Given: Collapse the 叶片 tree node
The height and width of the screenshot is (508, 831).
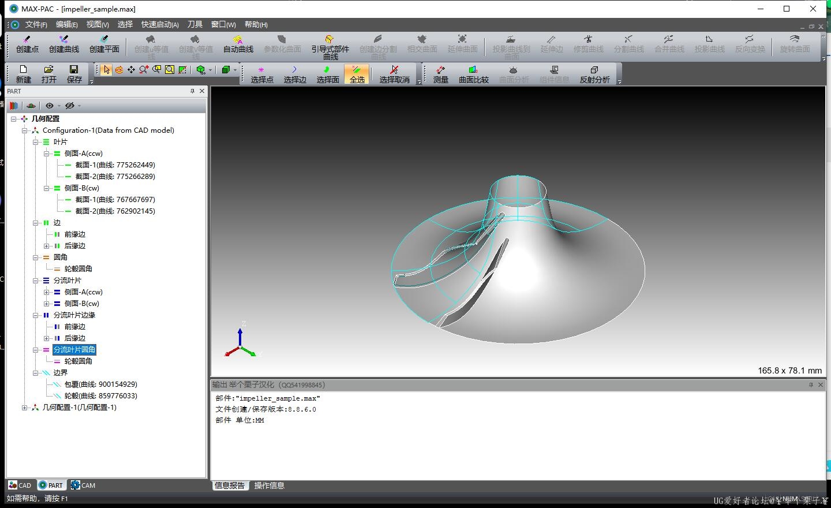Looking at the screenshot, I should [x=36, y=142].
